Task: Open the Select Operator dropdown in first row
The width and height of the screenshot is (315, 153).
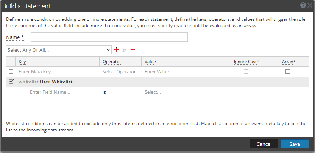Action: (120, 71)
